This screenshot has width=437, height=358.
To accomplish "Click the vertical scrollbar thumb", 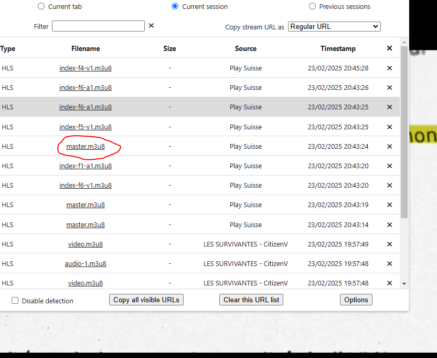I will click(x=404, y=132).
